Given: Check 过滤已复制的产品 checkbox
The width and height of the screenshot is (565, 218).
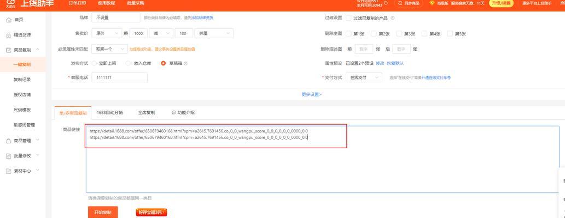Looking at the screenshot, I should coord(348,17).
